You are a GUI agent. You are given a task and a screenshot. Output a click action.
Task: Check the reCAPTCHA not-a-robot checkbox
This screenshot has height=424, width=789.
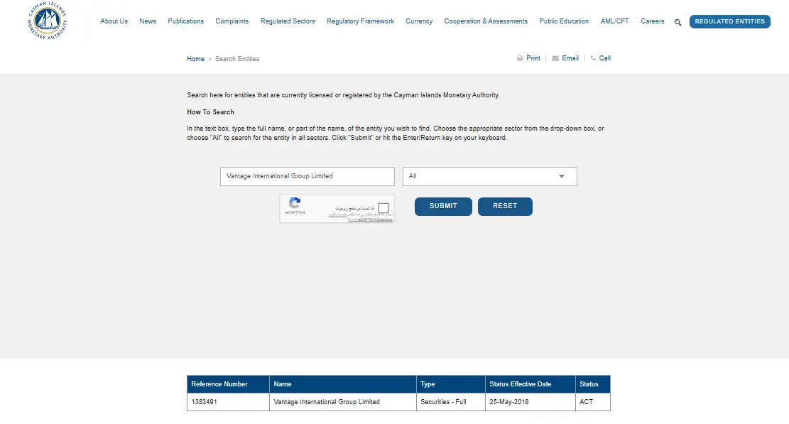point(384,207)
